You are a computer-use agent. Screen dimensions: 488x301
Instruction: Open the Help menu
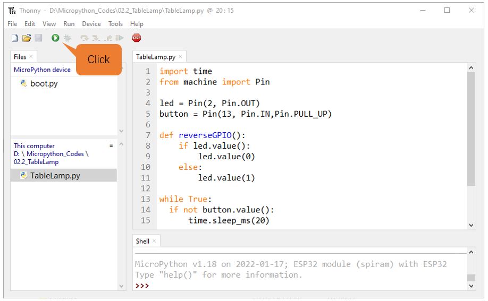[137, 24]
